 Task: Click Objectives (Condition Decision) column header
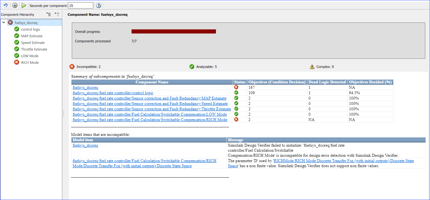(277, 82)
